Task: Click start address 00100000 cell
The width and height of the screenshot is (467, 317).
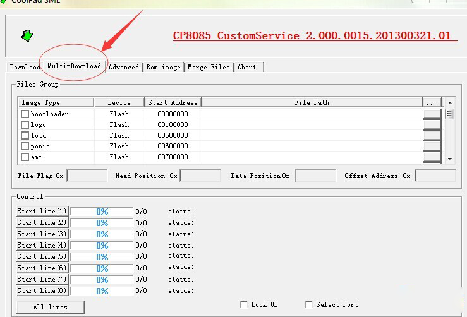Action: (x=173, y=124)
